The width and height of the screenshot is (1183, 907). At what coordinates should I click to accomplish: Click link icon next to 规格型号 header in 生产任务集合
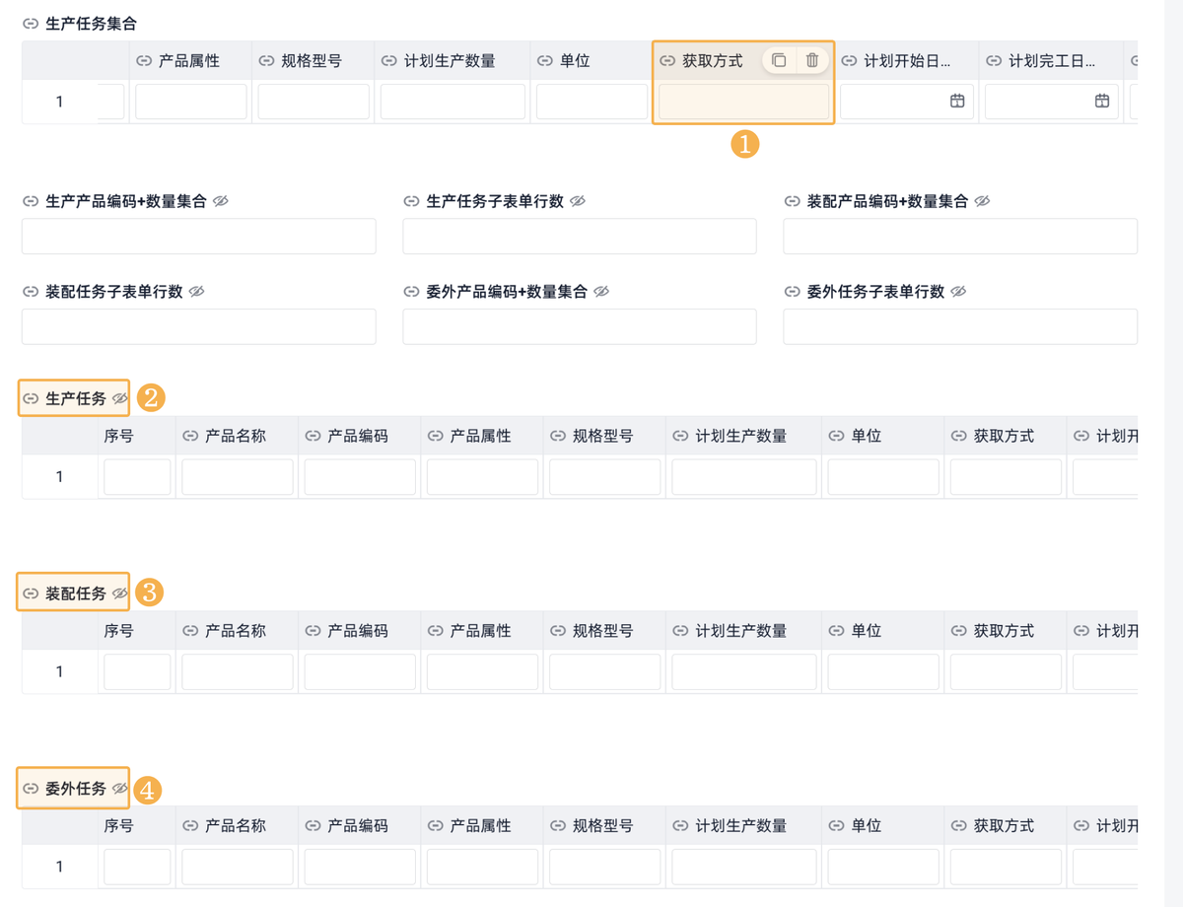click(266, 61)
